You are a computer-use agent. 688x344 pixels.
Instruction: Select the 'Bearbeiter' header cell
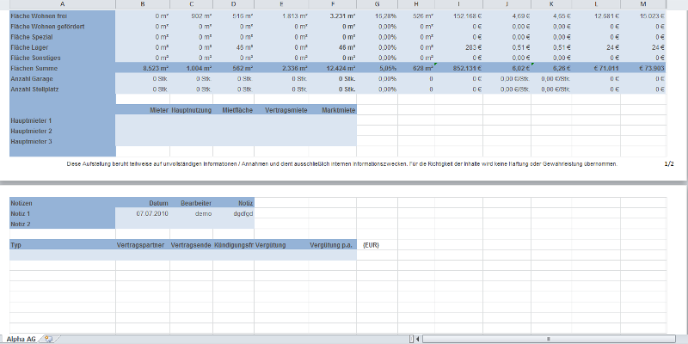pos(191,203)
